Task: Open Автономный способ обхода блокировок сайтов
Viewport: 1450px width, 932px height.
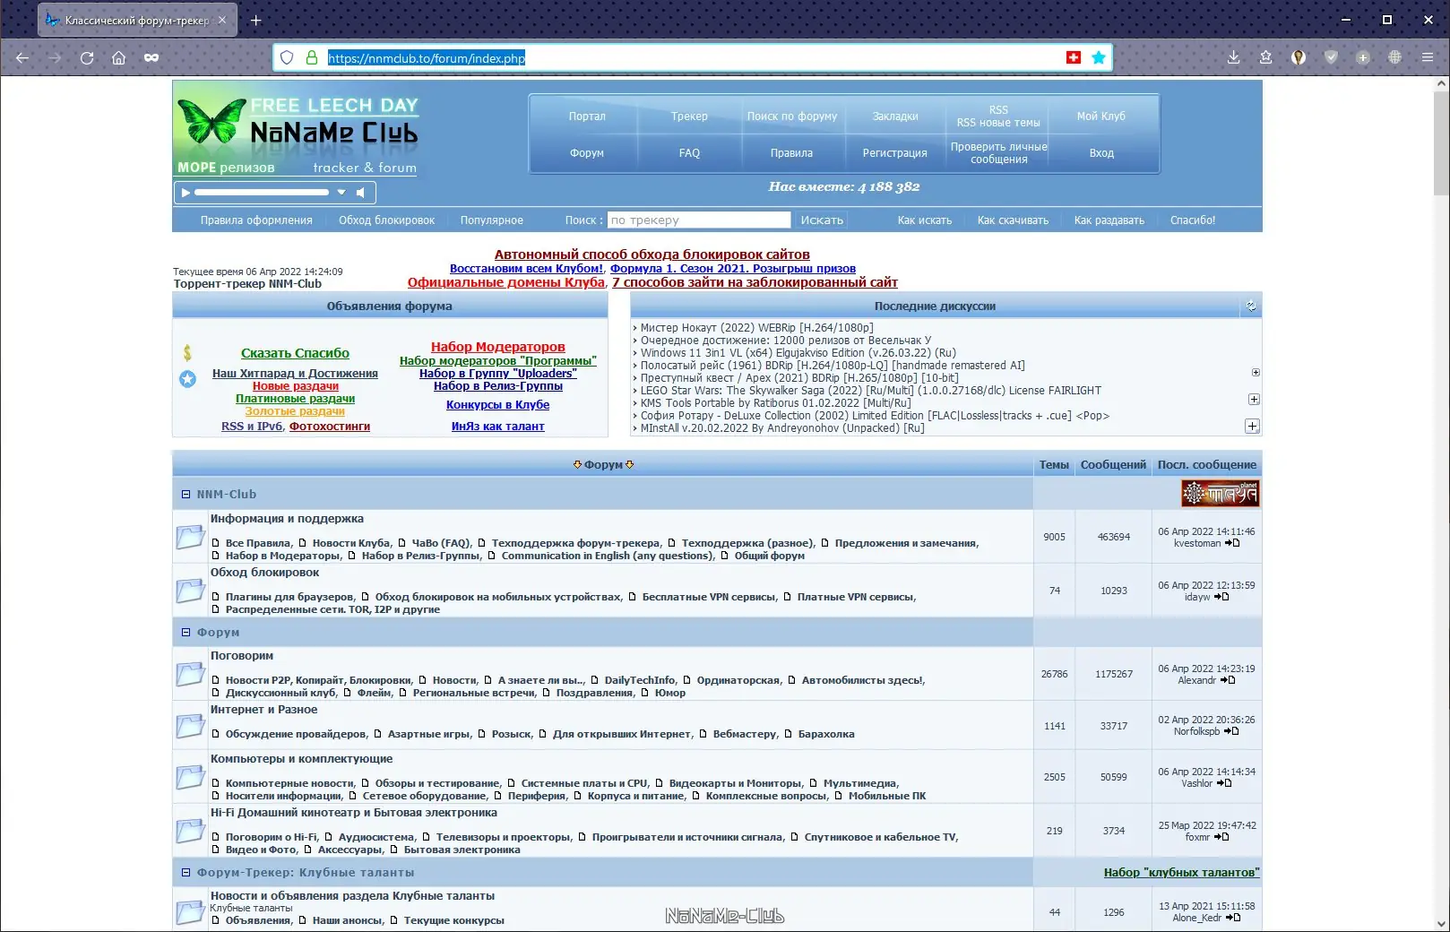Action: point(652,255)
